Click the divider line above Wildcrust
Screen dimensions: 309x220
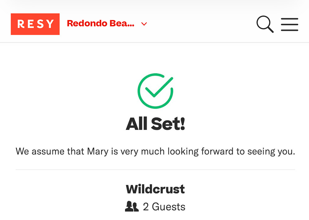click(x=155, y=170)
